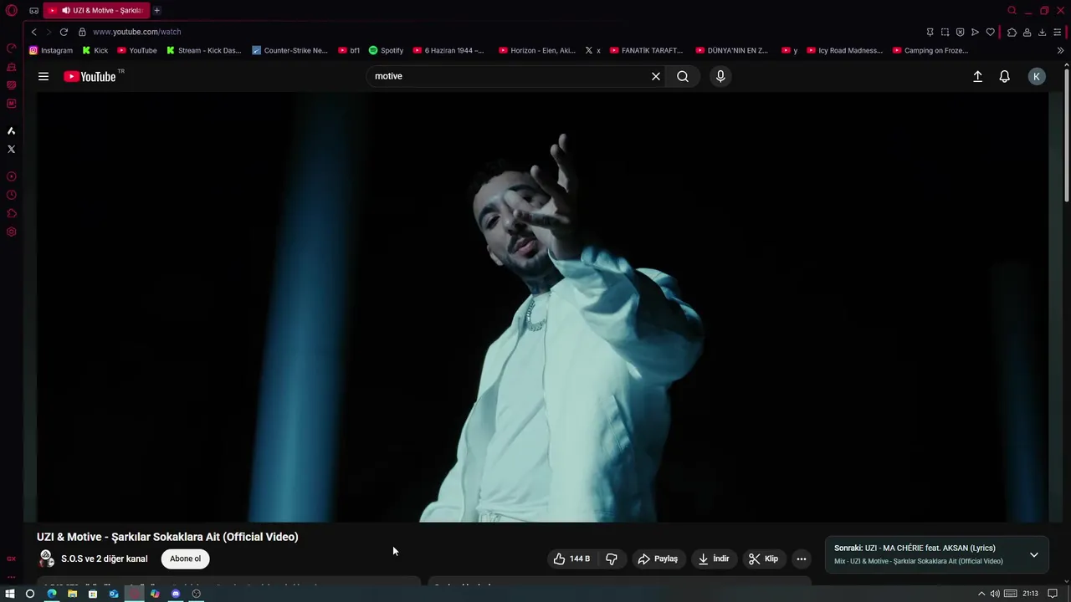Like the video with thumbs up
The height and width of the screenshot is (602, 1071).
[573, 559]
